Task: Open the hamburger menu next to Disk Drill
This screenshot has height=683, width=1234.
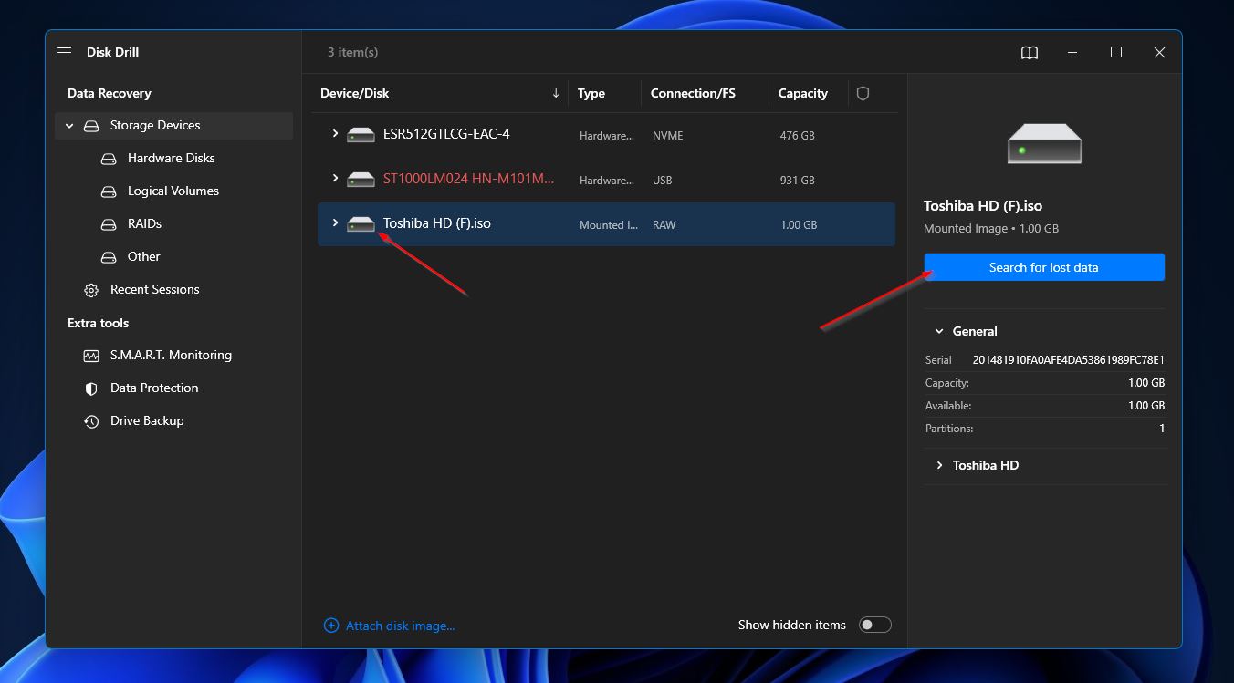Action: pos(64,53)
